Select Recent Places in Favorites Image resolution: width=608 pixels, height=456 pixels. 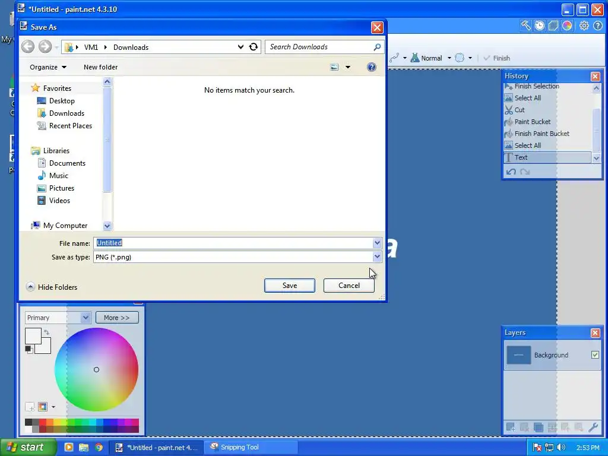pyautogui.click(x=70, y=126)
